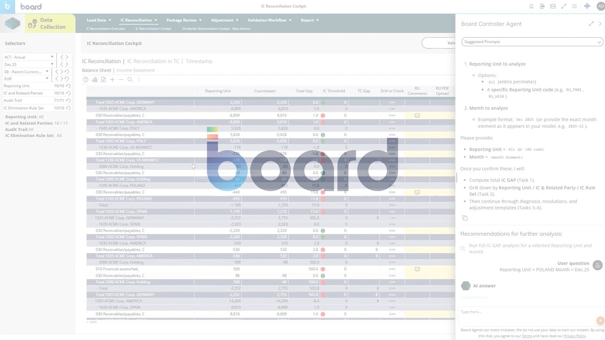Copy the agent's answer with the copy icon
The height and width of the screenshot is (340, 605).
pyautogui.click(x=465, y=218)
